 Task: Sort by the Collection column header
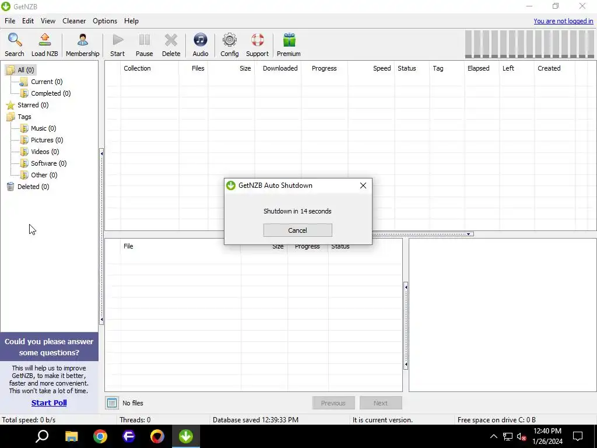coord(150,69)
